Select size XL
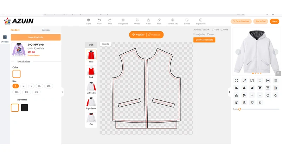 point(39,86)
